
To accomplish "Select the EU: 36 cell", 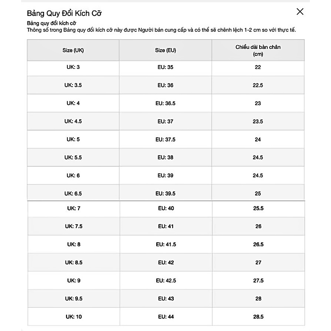I will coord(165,85).
